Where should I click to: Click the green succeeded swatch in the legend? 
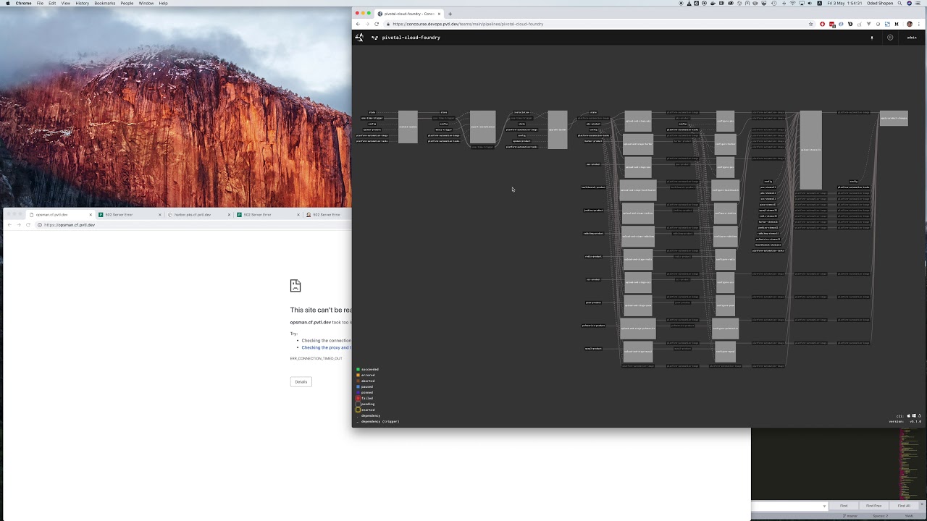coord(358,369)
